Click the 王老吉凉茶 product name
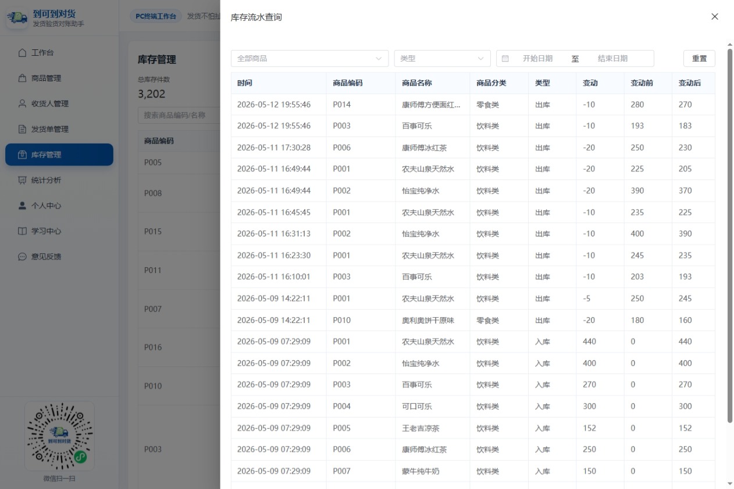 [421, 428]
